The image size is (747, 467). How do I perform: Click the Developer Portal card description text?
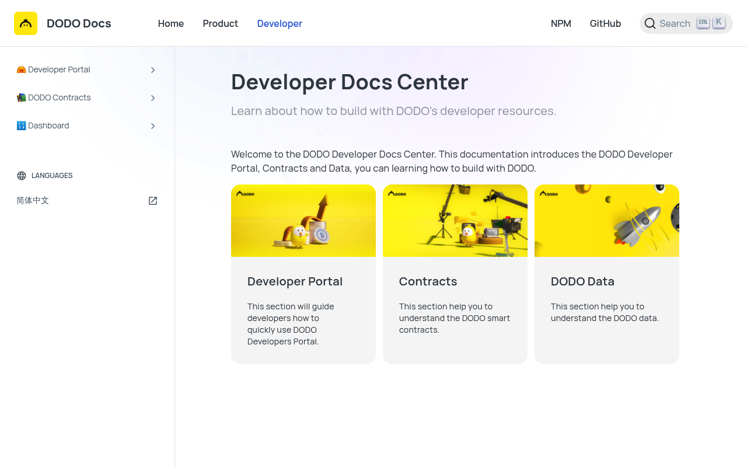tap(291, 324)
